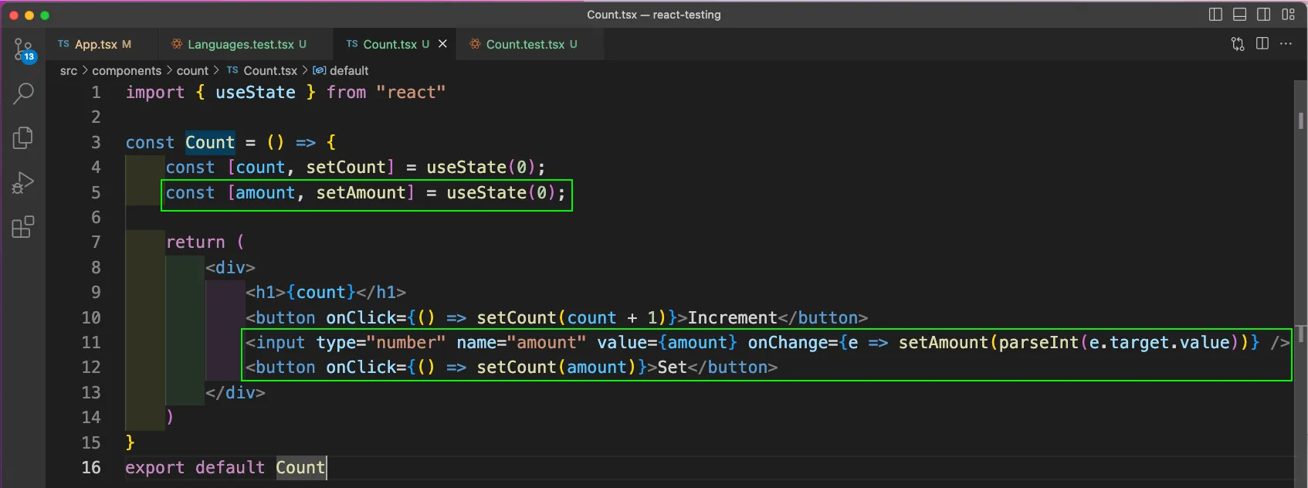The width and height of the screenshot is (1308, 488).
Task: Click line number 1 in the gutter
Action: pos(96,93)
